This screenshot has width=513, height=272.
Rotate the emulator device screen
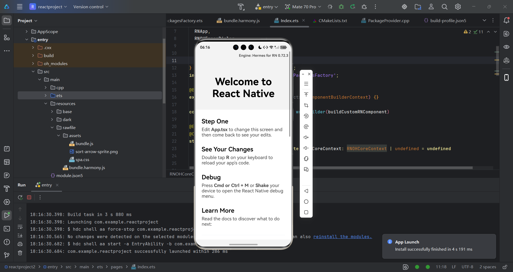pyautogui.click(x=306, y=159)
